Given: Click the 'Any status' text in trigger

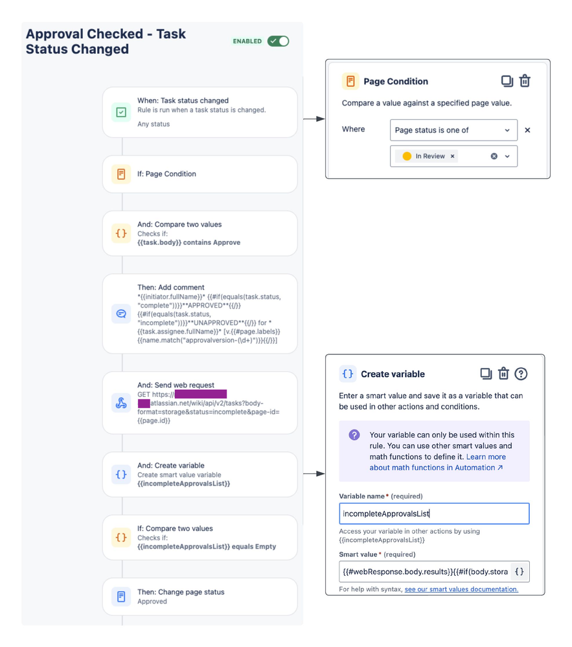Looking at the screenshot, I should pos(154,124).
